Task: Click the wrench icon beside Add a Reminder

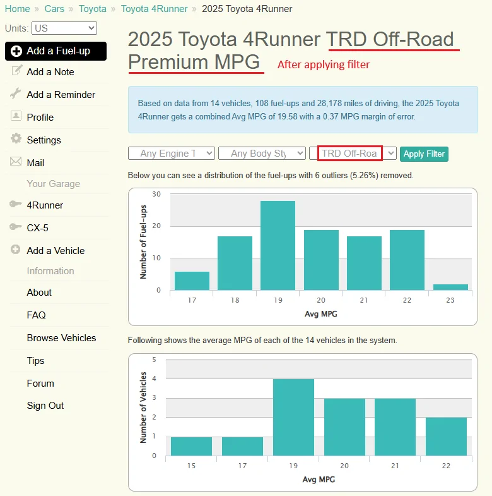Action: click(x=16, y=93)
